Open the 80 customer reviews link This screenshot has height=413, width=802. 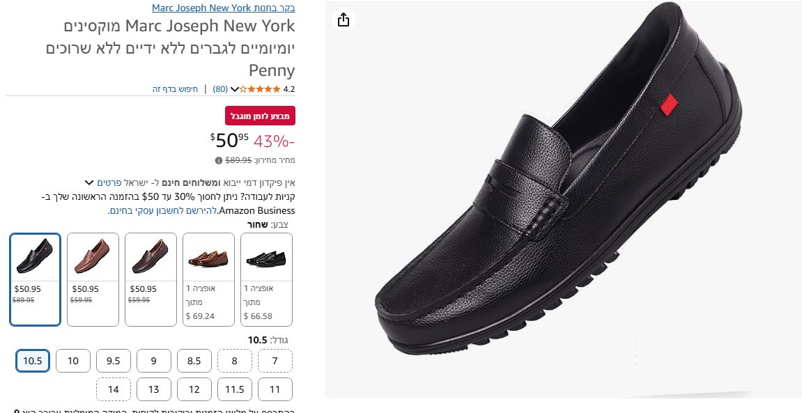pyautogui.click(x=220, y=89)
